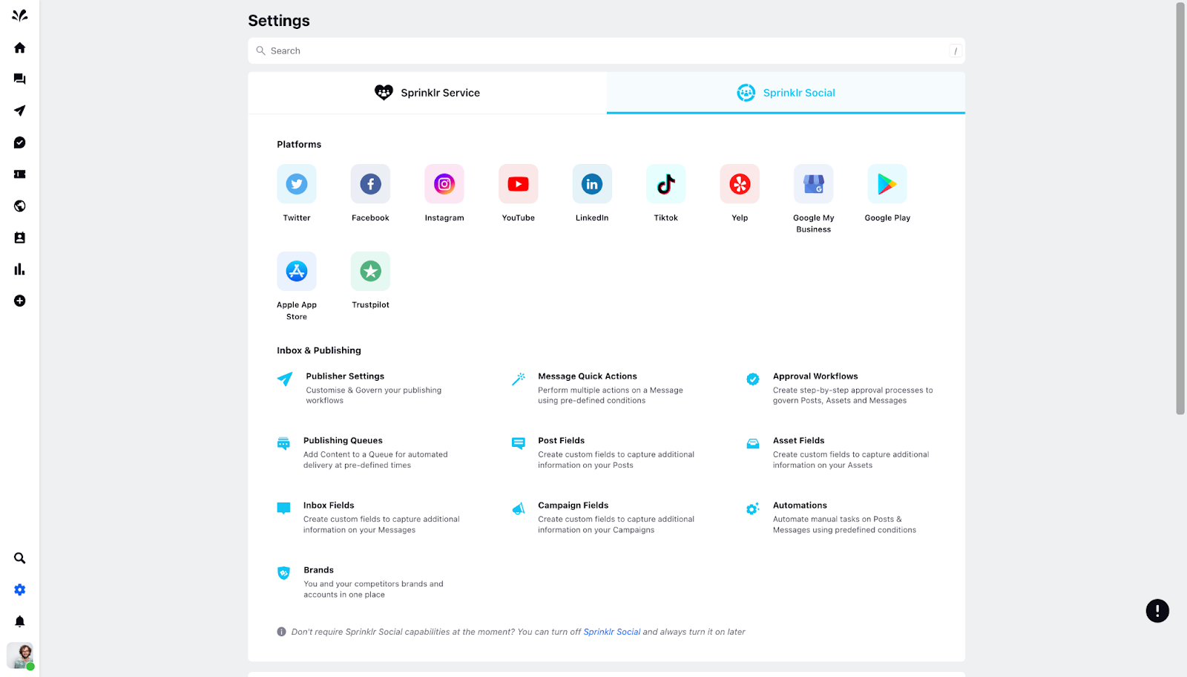The height and width of the screenshot is (677, 1187).
Task: Open the contact card sidebar icon
Action: point(20,238)
